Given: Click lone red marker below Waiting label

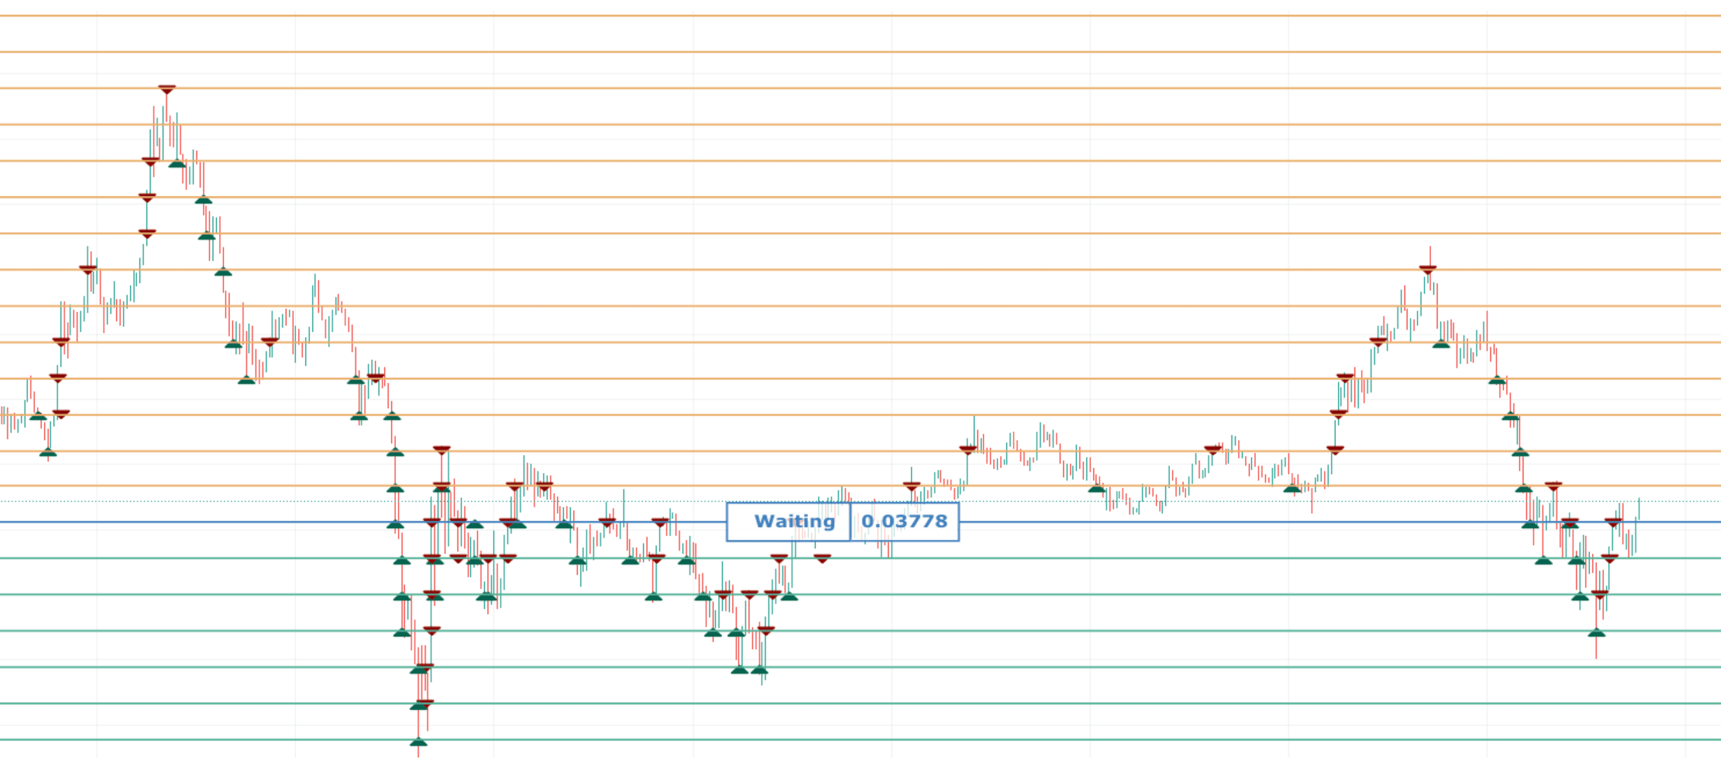Looking at the screenshot, I should pos(822,558).
